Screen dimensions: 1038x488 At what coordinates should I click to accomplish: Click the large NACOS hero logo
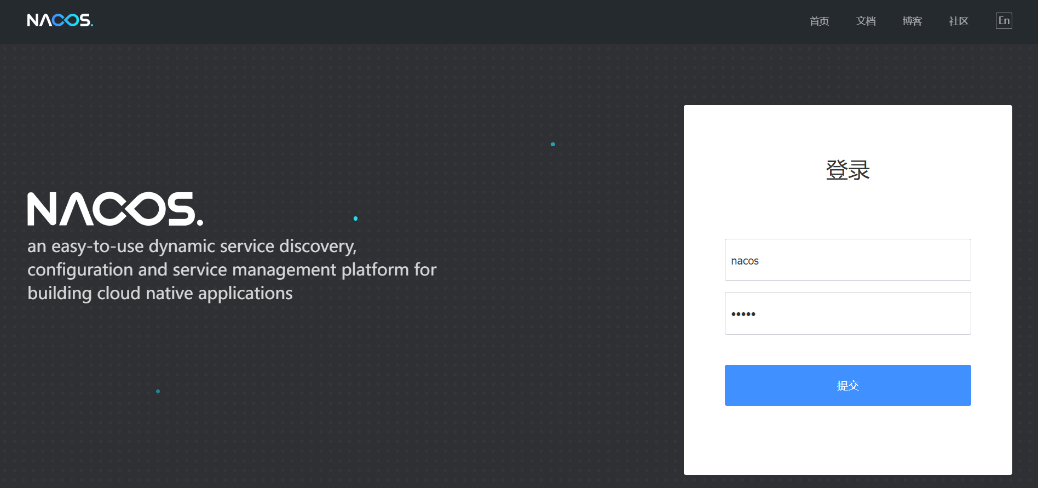pyautogui.click(x=116, y=209)
